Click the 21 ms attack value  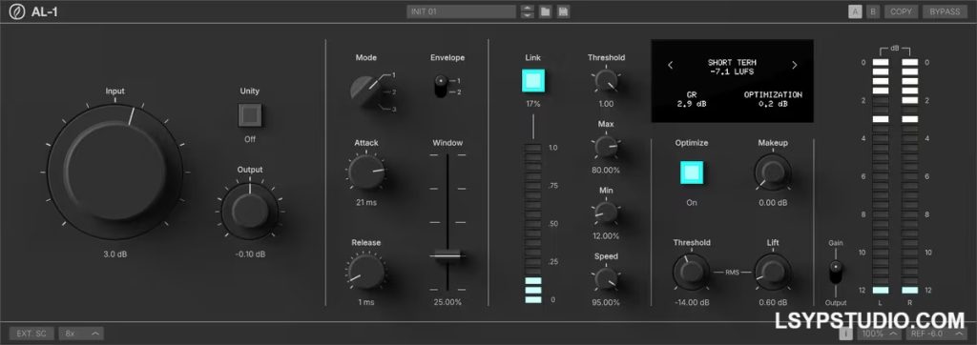pyautogui.click(x=366, y=202)
